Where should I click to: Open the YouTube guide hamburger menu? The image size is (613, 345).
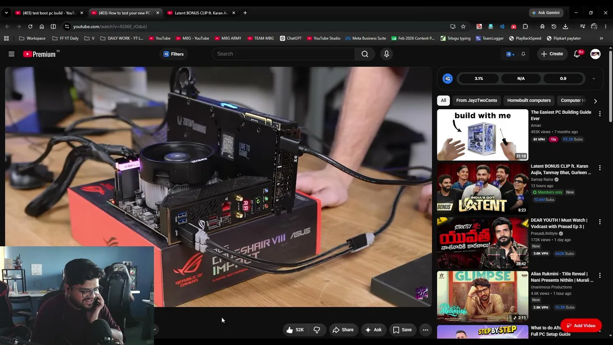11,54
